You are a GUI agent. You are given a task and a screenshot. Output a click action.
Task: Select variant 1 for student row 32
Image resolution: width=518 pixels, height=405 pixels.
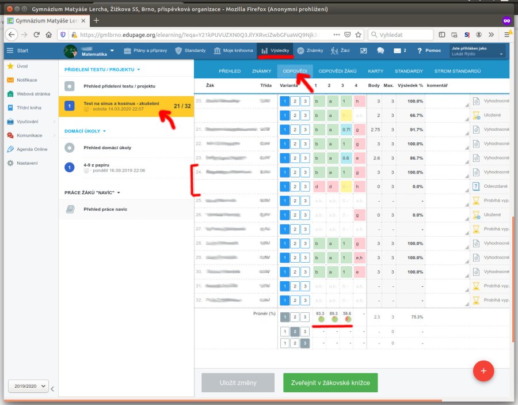[284, 300]
